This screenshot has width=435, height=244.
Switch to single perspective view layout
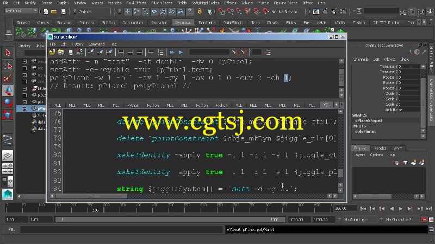tap(8, 156)
